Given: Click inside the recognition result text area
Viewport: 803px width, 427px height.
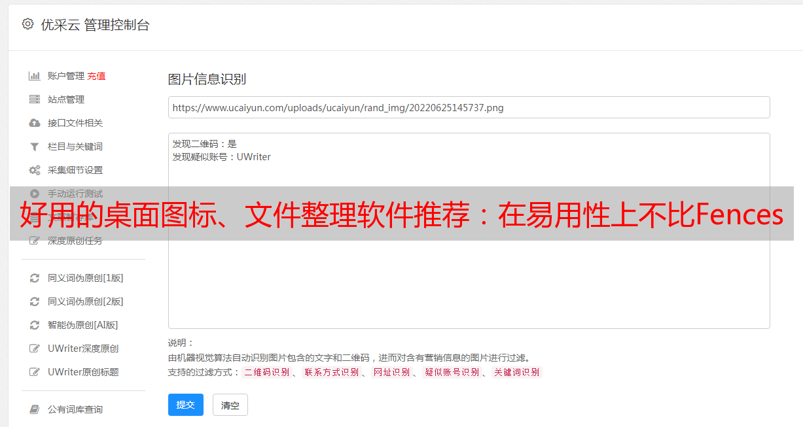Looking at the screenshot, I should (469, 230).
